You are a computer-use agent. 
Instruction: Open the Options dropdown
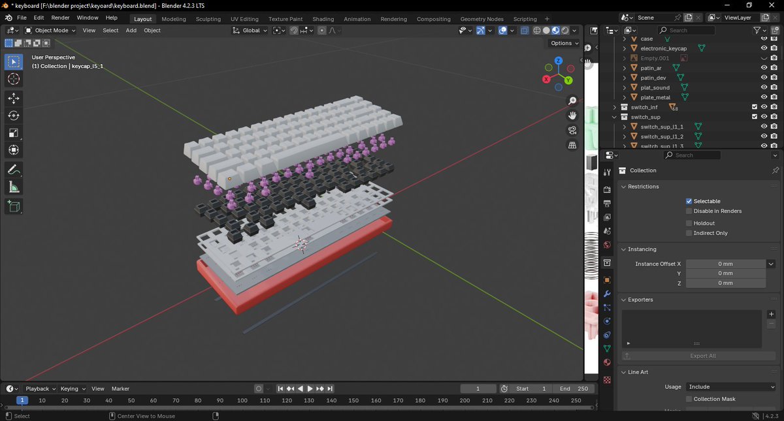click(x=564, y=43)
